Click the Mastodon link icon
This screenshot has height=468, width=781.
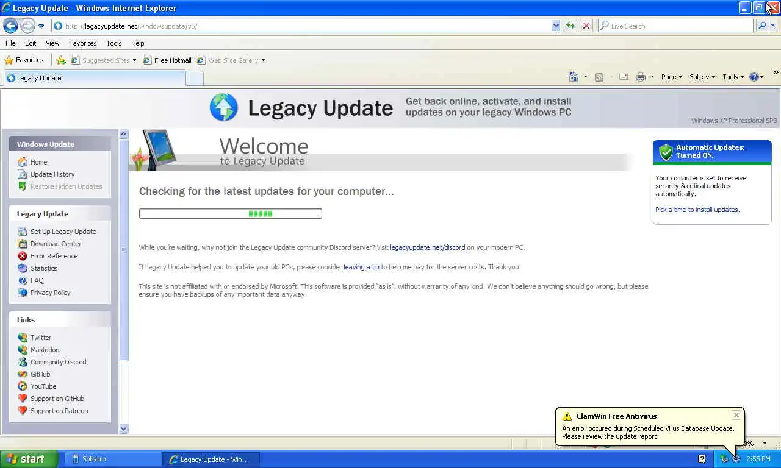(23, 350)
